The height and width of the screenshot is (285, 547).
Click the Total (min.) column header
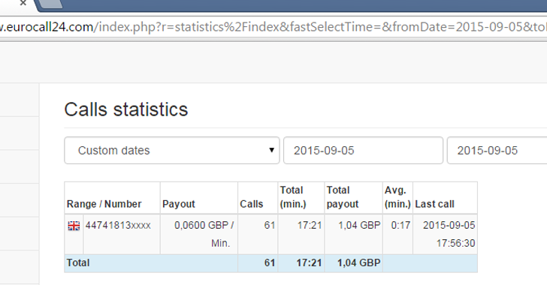click(293, 197)
